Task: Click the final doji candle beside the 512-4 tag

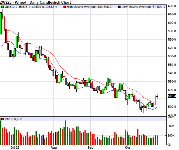Action: tap(157, 97)
